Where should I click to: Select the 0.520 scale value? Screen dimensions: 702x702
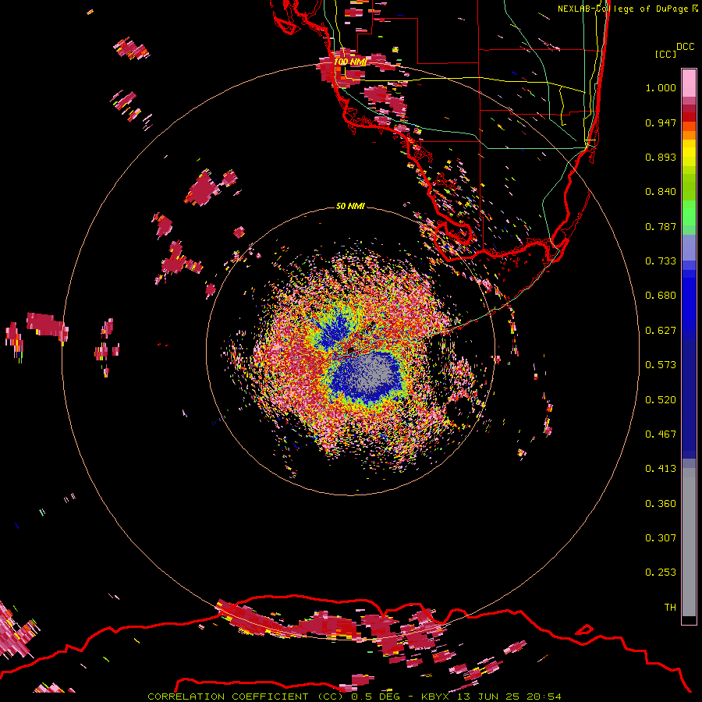(661, 400)
